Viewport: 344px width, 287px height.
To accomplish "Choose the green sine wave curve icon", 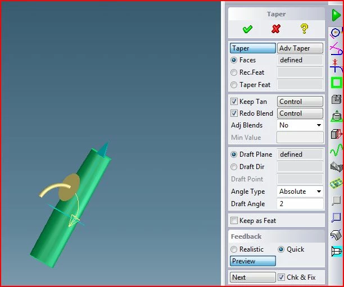I will 336,150.
